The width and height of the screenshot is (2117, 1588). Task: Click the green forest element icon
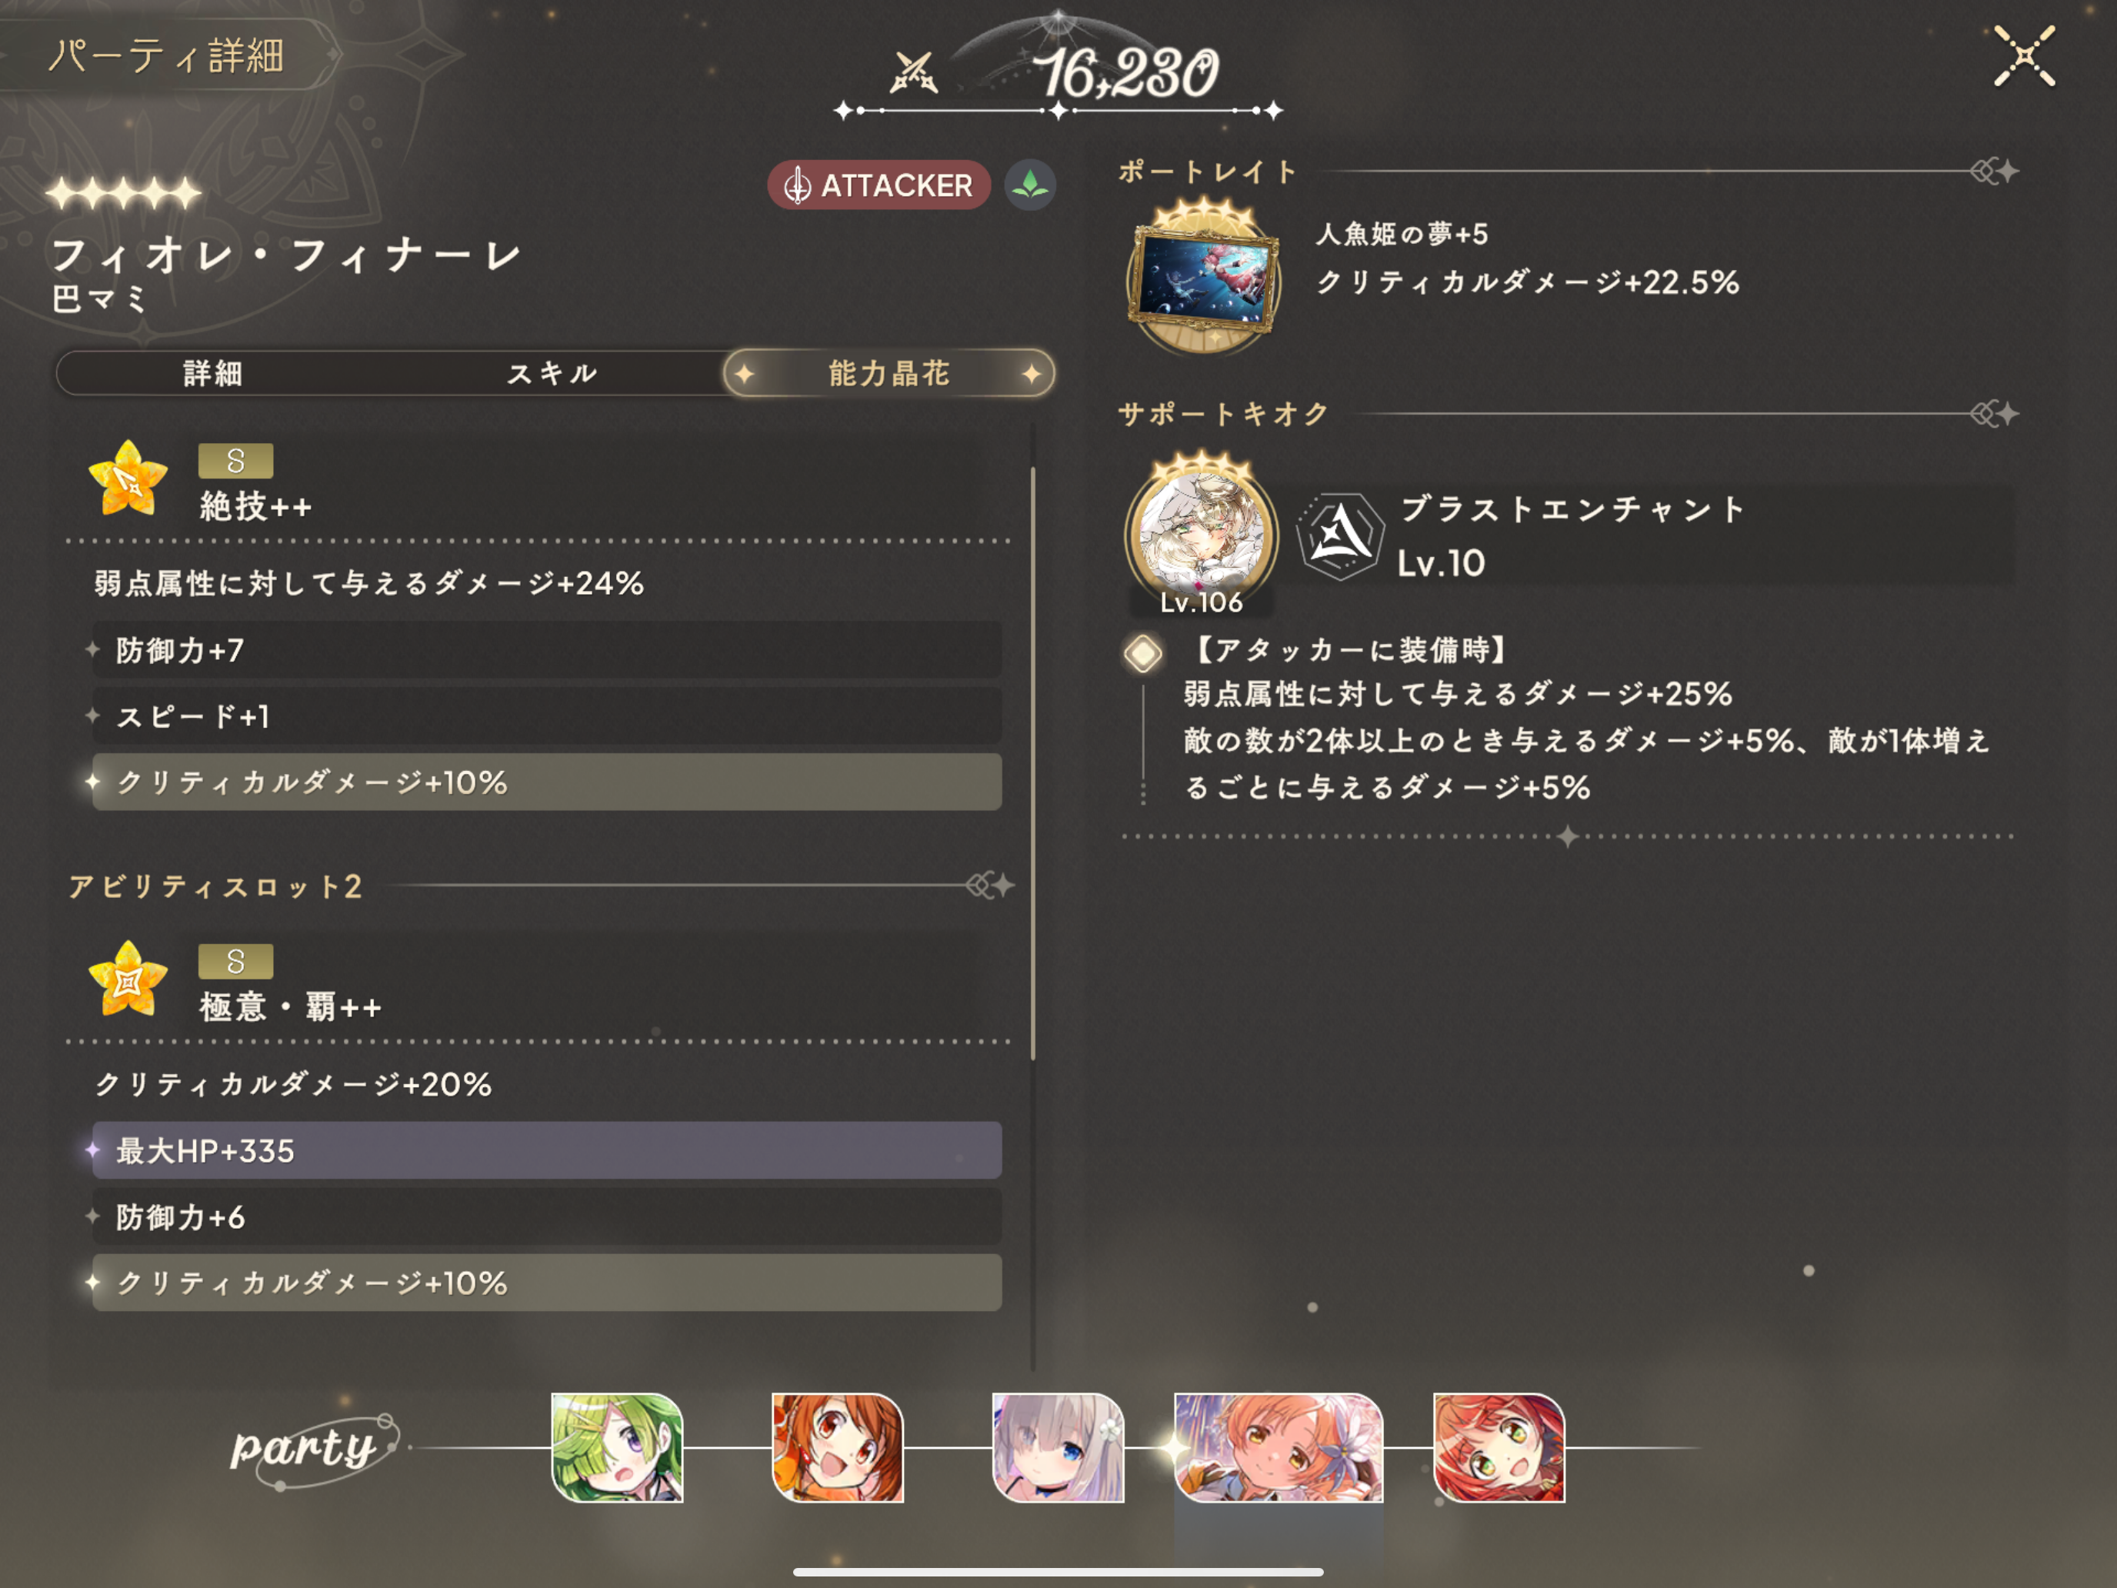pos(1030,184)
